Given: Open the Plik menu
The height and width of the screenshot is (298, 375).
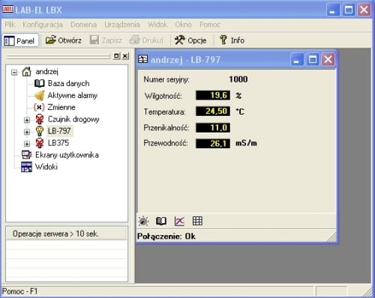Looking at the screenshot, I should coord(10,25).
